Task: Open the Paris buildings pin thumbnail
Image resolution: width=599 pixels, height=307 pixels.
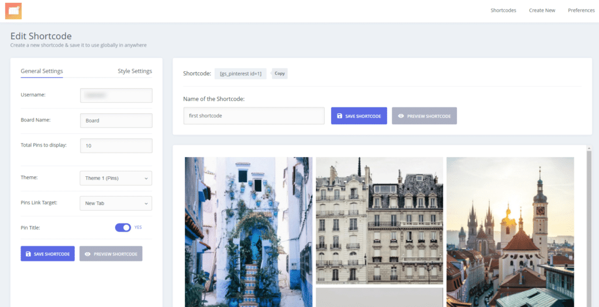Action: [379, 221]
